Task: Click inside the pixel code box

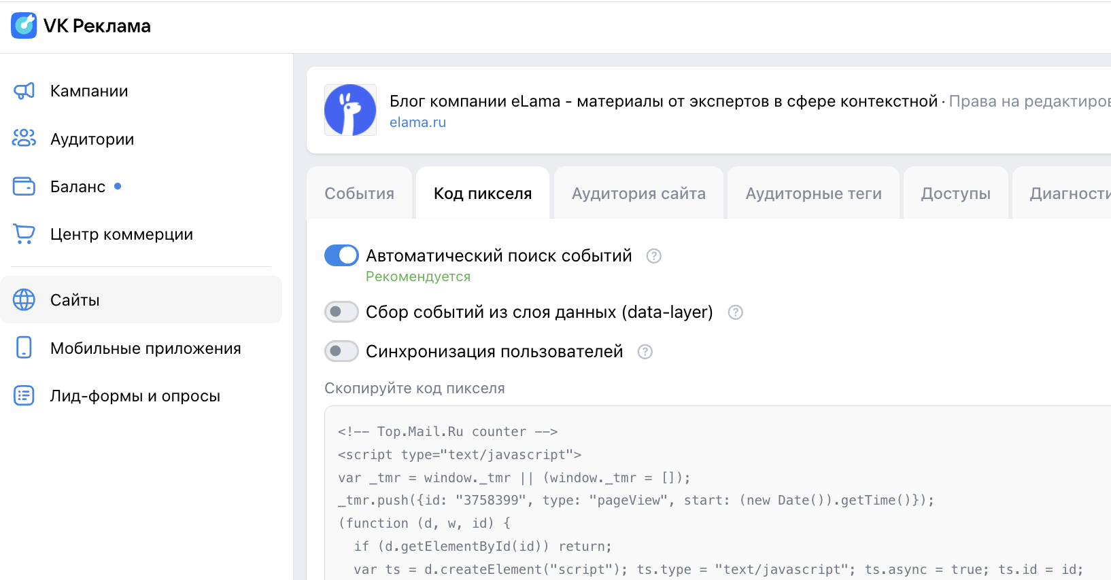Action: pos(717,493)
